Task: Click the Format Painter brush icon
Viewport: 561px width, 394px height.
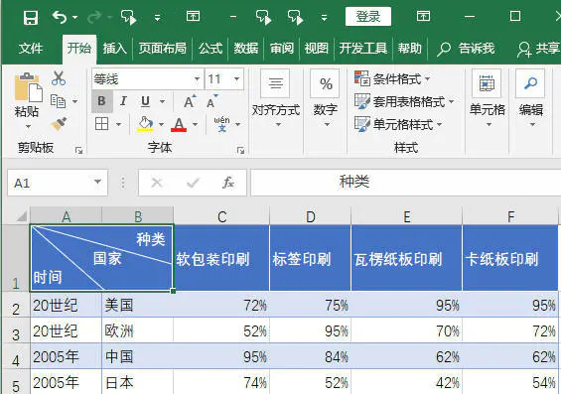Action: click(59, 124)
